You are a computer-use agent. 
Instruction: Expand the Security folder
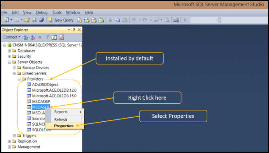click(x=10, y=56)
